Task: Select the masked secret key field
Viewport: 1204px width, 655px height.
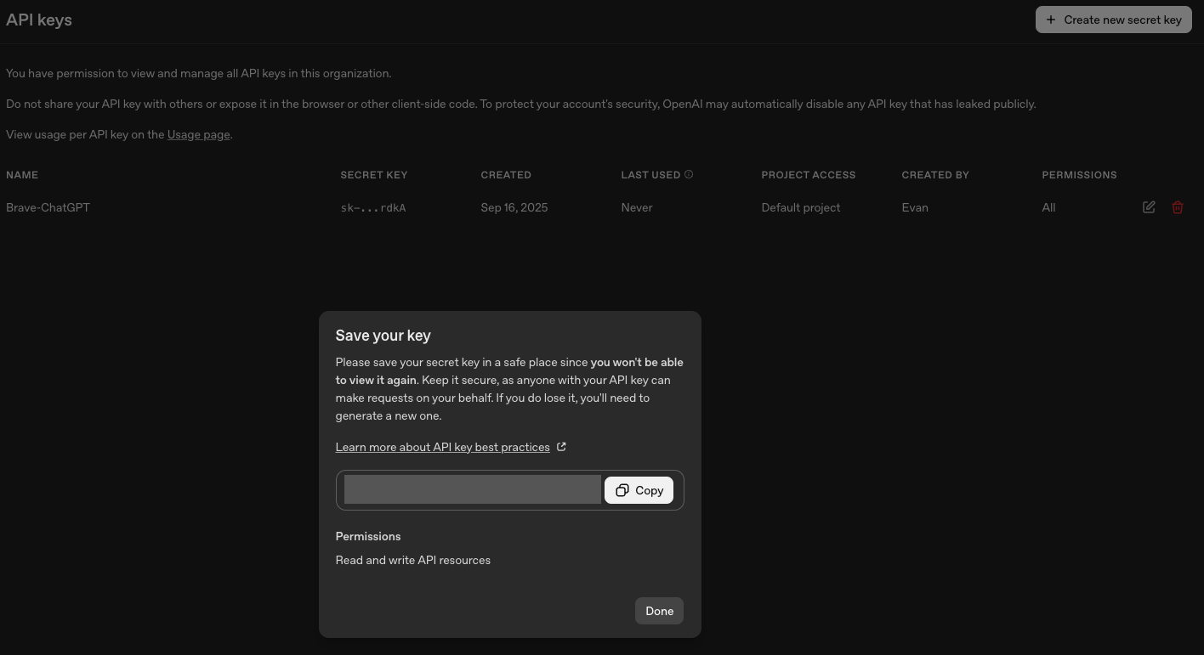Action: (x=473, y=490)
